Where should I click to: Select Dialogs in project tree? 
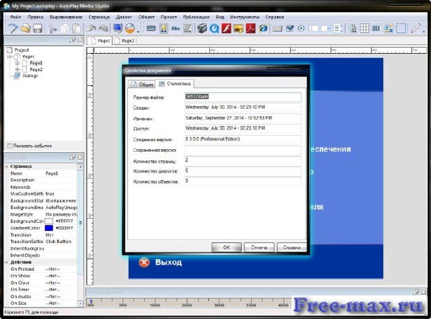[30, 76]
